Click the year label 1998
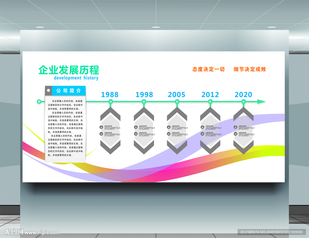This screenshot has height=238, width=309. point(144,95)
